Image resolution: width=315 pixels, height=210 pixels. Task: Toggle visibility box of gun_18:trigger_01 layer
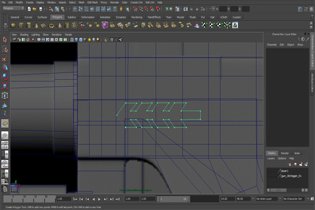pyautogui.click(x=270, y=176)
